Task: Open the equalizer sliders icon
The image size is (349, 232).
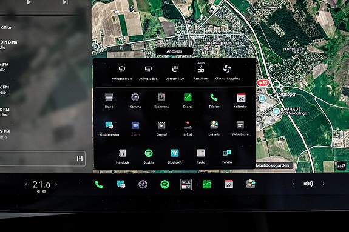Action: point(80,159)
